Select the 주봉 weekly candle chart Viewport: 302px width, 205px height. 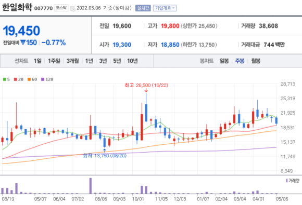[240, 61]
